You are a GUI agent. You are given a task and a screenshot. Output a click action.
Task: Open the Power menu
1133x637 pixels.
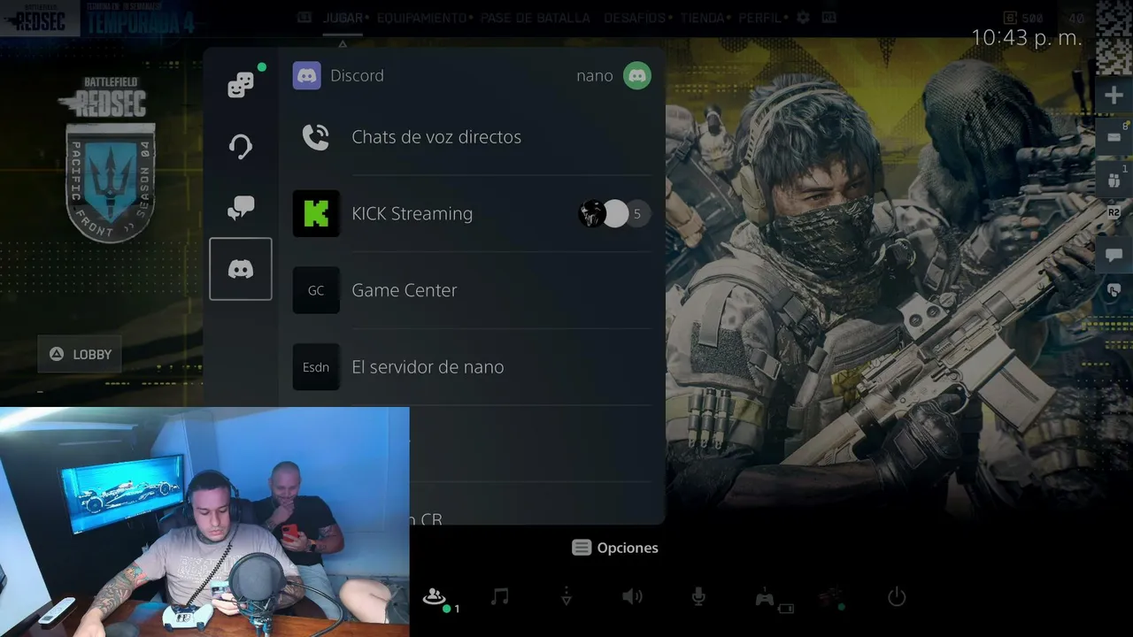[897, 597]
